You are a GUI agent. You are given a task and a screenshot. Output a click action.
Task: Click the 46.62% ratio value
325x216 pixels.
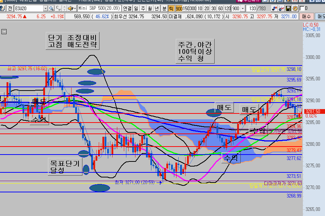tap(102, 16)
